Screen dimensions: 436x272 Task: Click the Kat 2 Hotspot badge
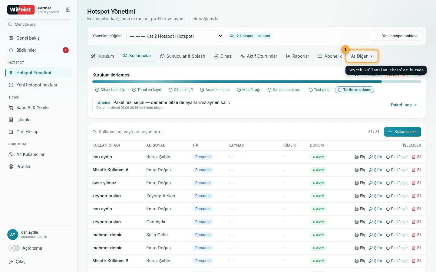[250, 36]
